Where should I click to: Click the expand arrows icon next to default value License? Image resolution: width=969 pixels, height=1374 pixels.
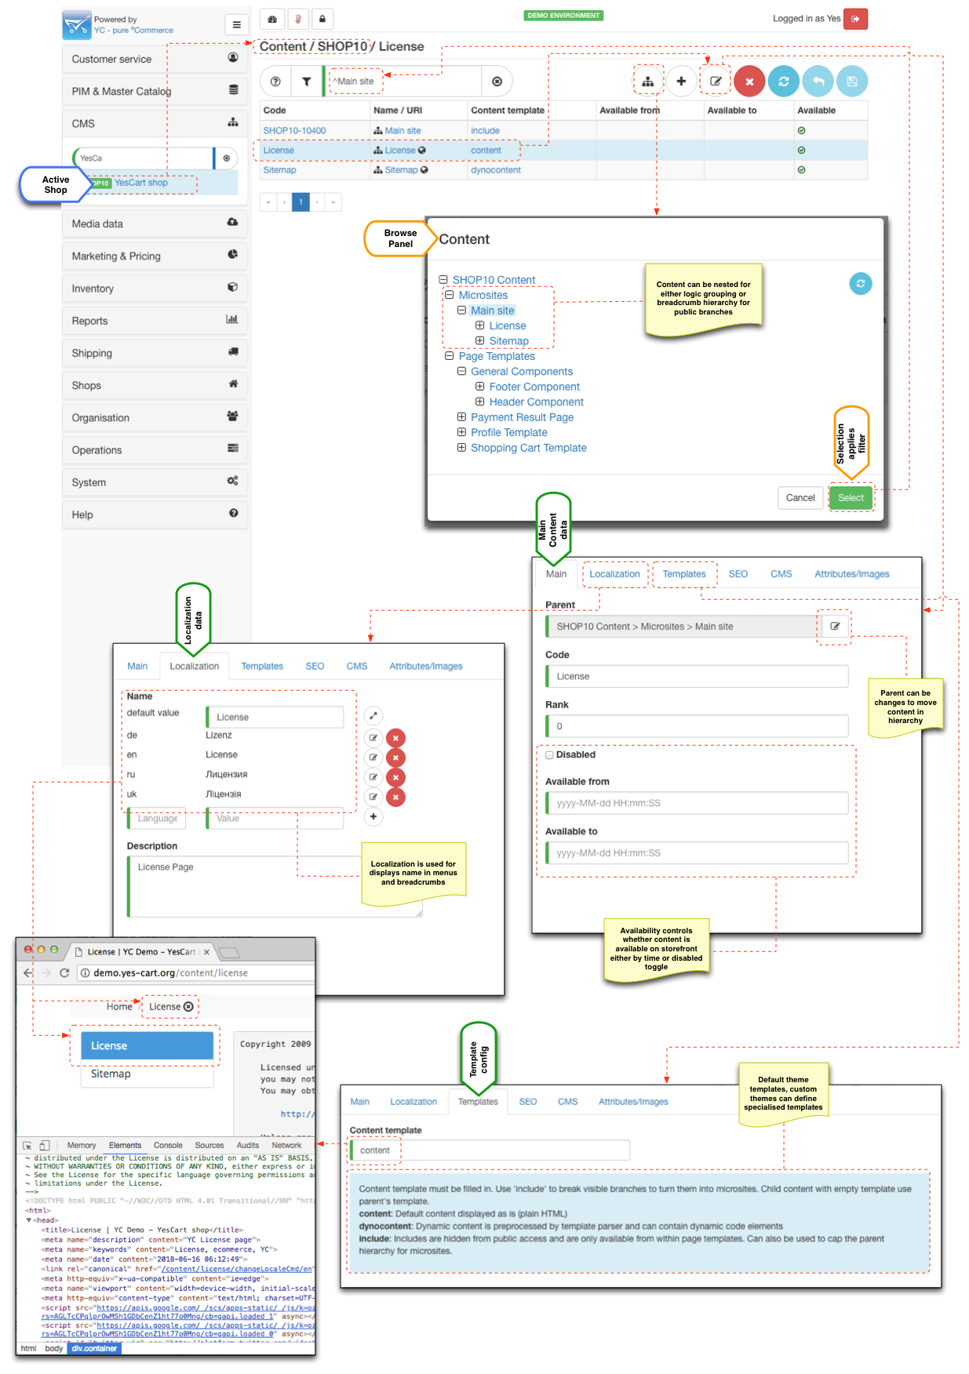pos(373,715)
